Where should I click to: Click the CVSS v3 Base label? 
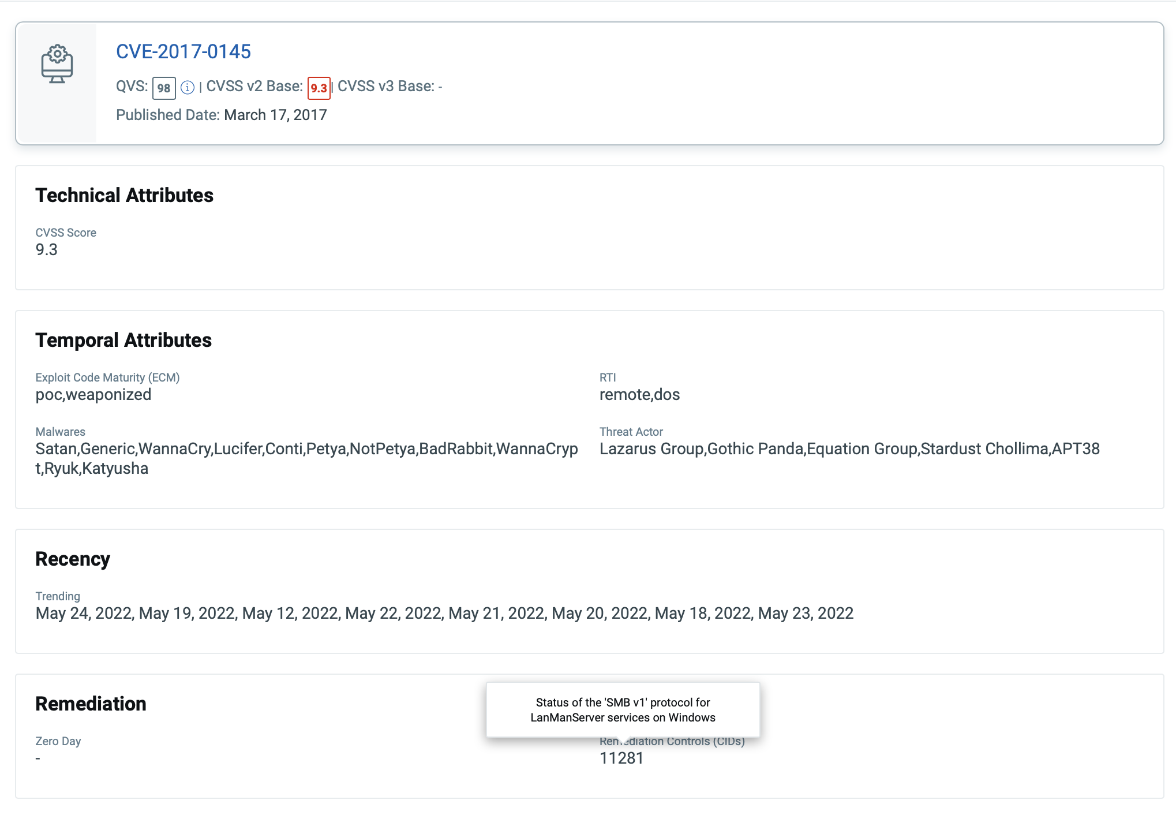[385, 86]
